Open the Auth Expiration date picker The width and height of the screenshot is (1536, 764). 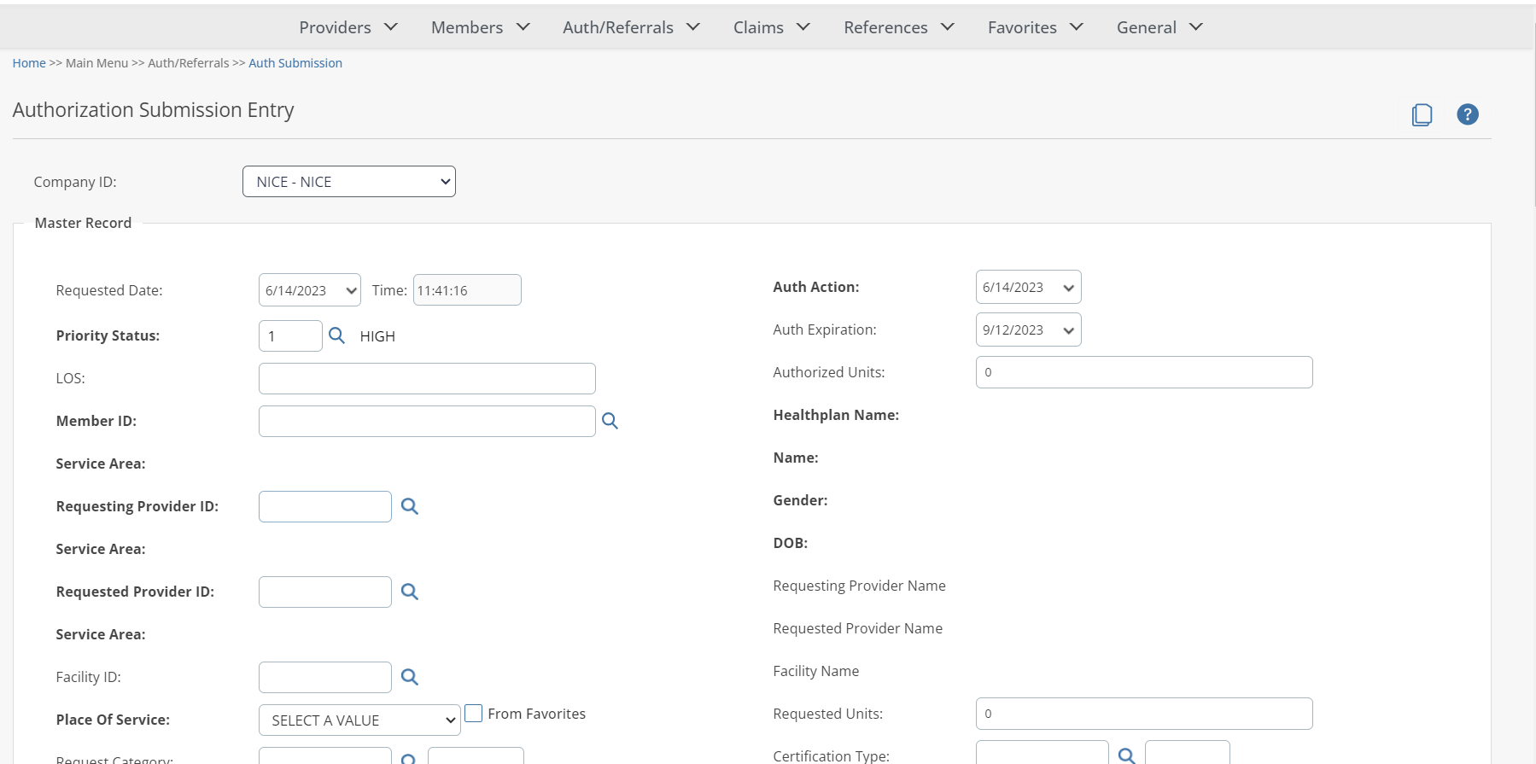(1028, 330)
